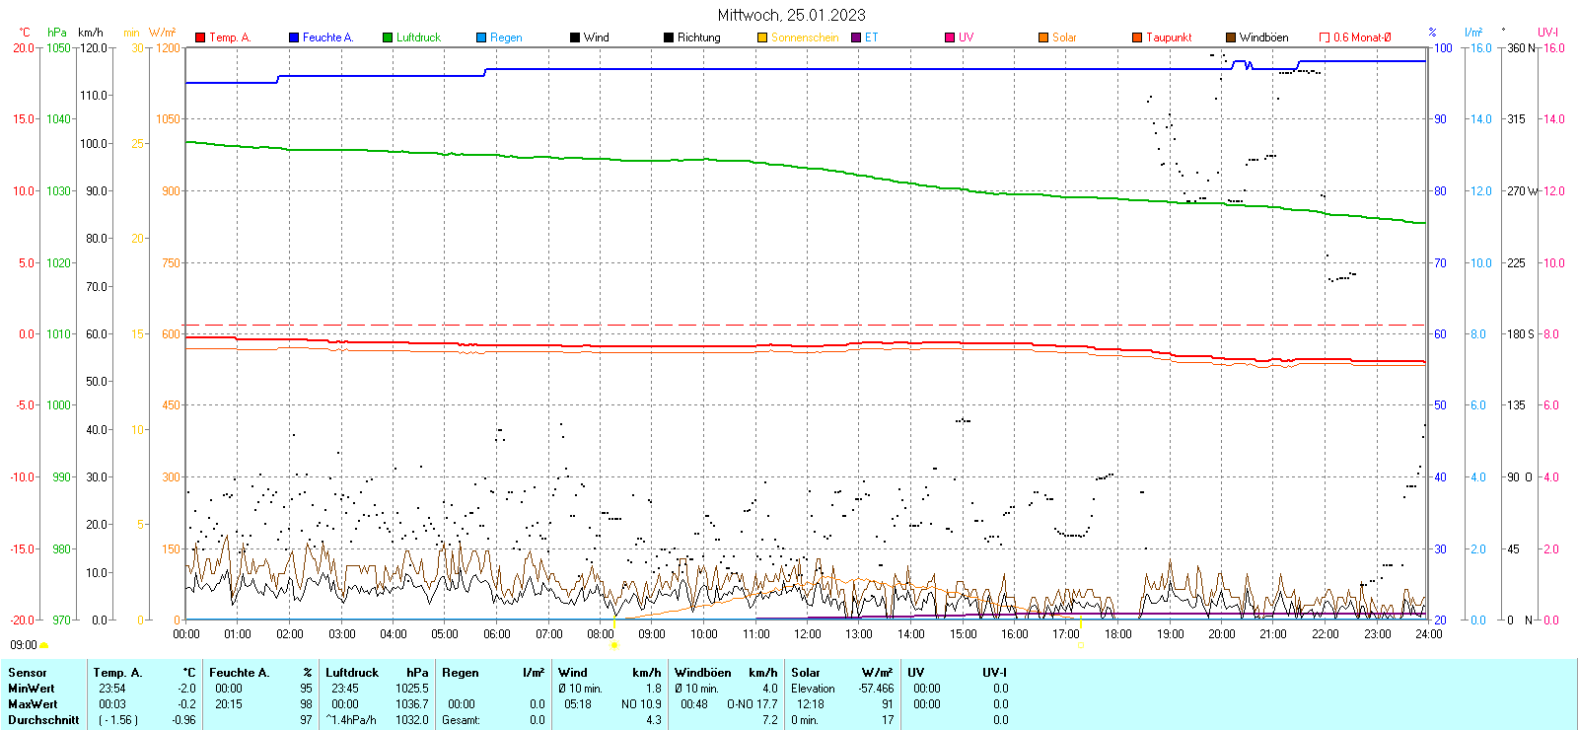This screenshot has width=1578, height=730.
Task: Click the date title Mittwoch, 25.01.2023
Action: point(791,15)
